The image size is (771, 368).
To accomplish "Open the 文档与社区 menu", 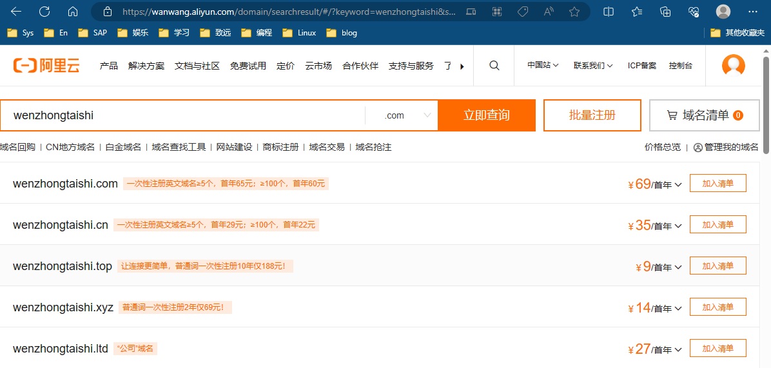I will click(x=197, y=65).
